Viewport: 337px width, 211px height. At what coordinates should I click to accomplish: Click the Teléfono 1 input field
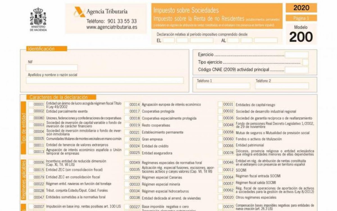(223, 86)
